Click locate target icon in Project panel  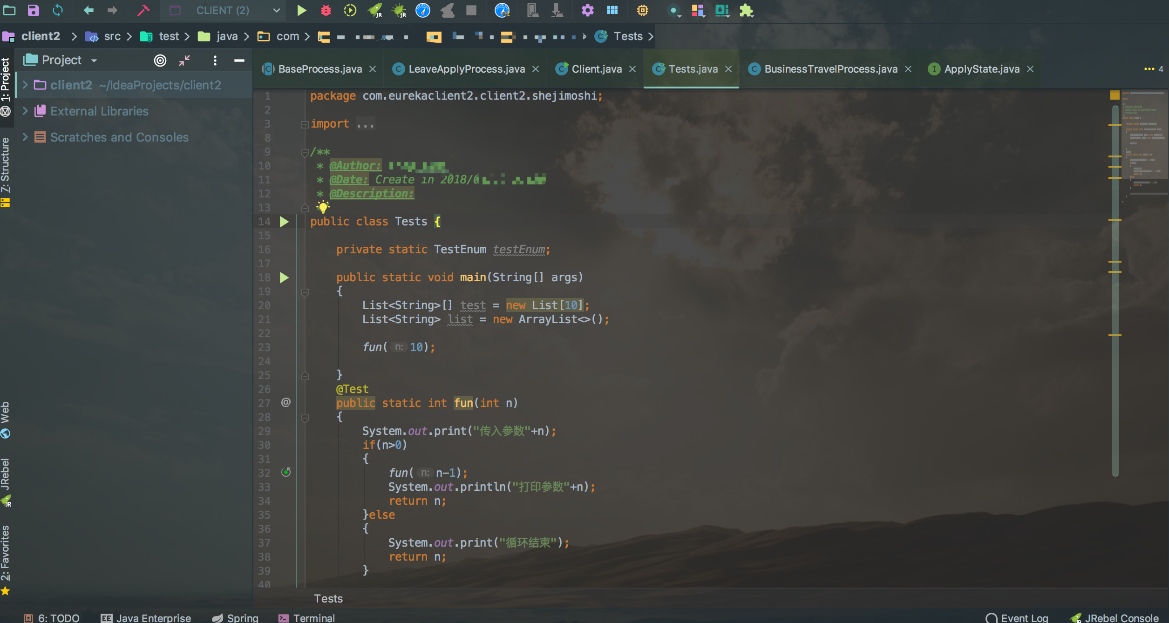[x=160, y=61]
